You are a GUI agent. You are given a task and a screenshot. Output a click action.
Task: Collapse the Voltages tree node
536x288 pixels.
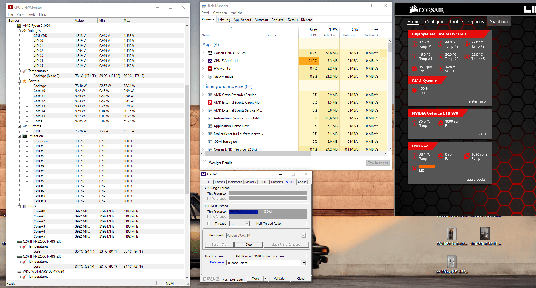tap(19, 31)
